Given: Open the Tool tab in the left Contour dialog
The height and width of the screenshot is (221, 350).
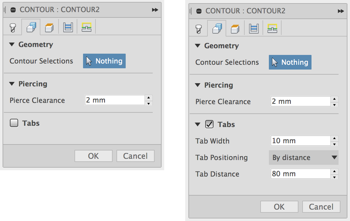Looking at the screenshot, I should (x=13, y=28).
